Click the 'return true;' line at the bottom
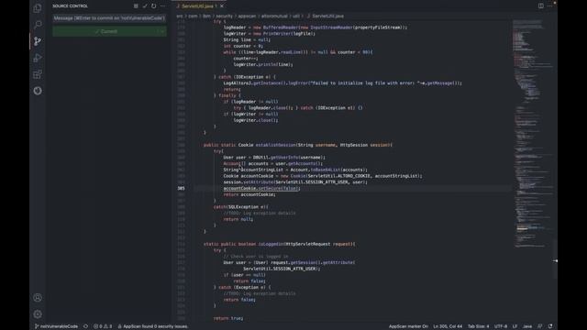Image resolution: width=587 pixels, height=330 pixels. [x=228, y=318]
